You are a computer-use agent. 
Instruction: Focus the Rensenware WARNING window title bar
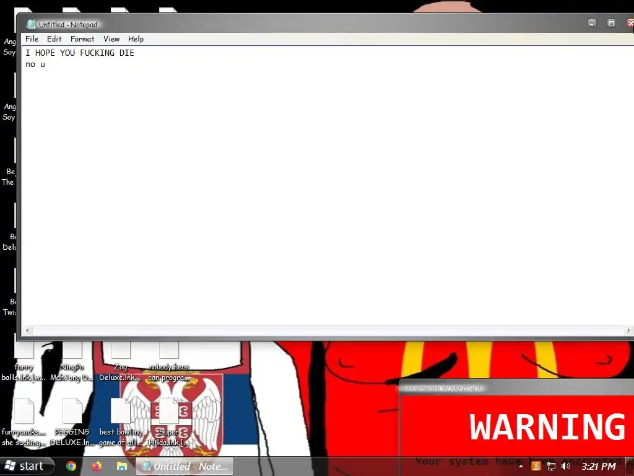pos(517,388)
